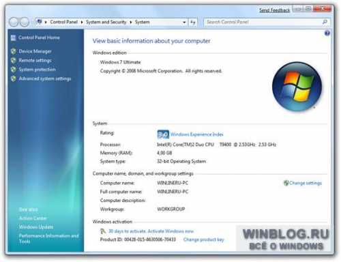
Task: Click the Control Panel Home icon
Action: click(x=14, y=38)
